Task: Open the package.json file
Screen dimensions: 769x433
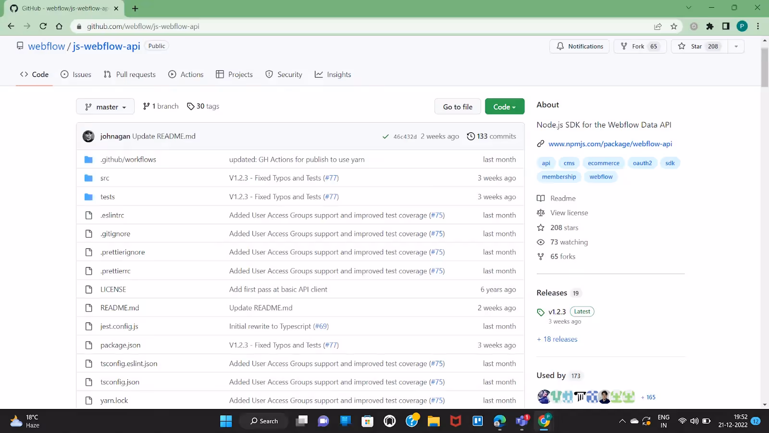Action: (x=121, y=345)
